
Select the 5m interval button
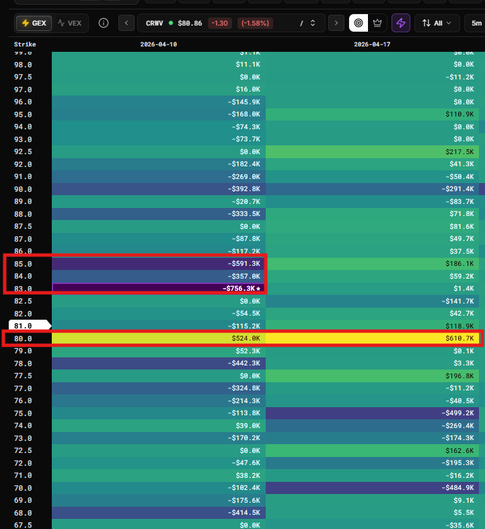[476, 24]
